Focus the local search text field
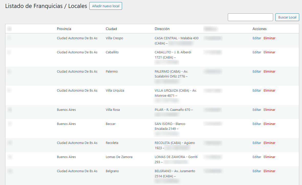The height and width of the screenshot is (185, 302). click(250, 17)
